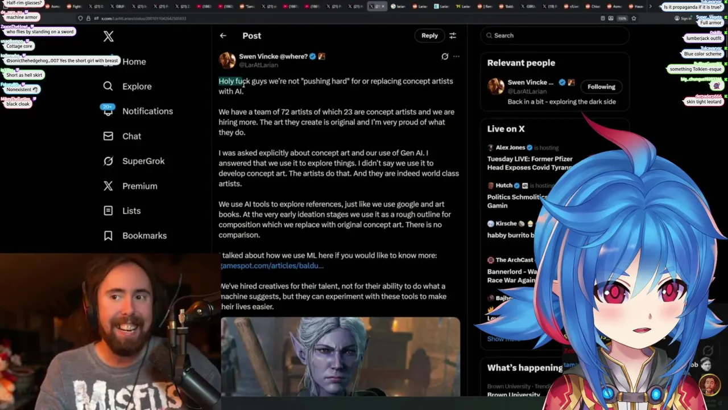Screen dimensions: 728x410
Task: Click the @LarAtLarian handle under post author
Action: [x=258, y=65]
